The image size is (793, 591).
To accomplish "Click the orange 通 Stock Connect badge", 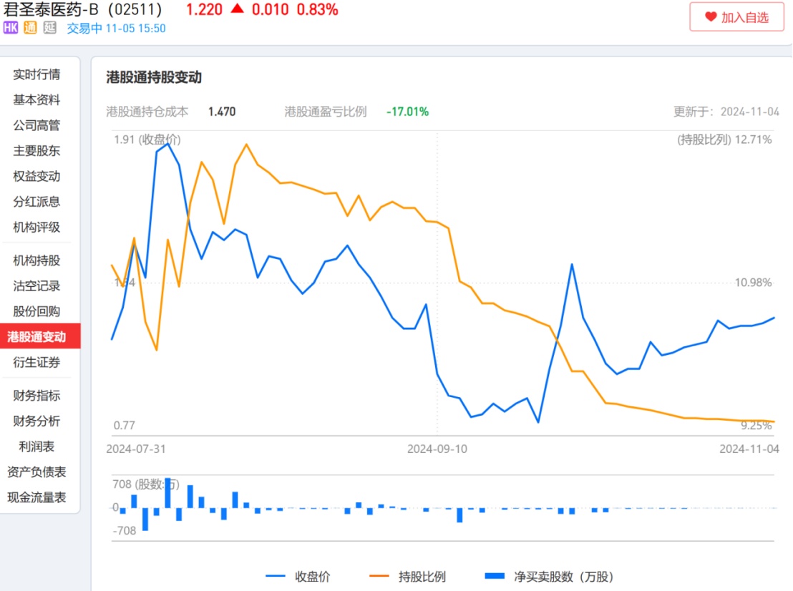I will pos(30,28).
